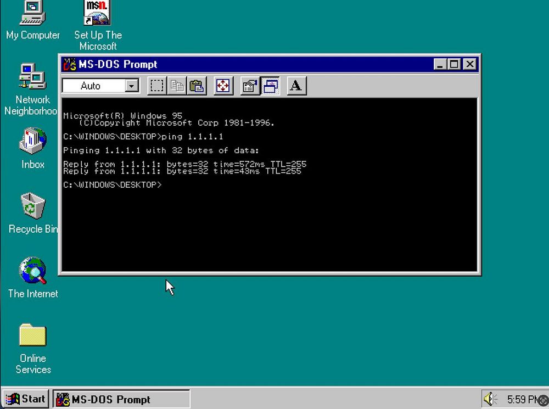Select the Recycle Bin desktop icon
The height and width of the screenshot is (409, 549).
click(33, 213)
